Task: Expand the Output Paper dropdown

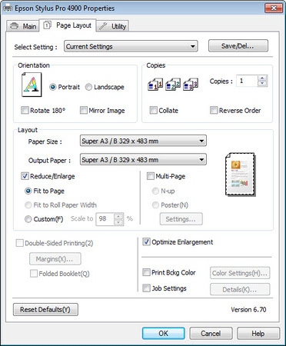Action: click(x=143, y=160)
